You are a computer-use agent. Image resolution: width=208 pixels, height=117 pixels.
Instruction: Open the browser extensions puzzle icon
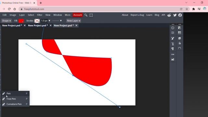coord(194,9)
